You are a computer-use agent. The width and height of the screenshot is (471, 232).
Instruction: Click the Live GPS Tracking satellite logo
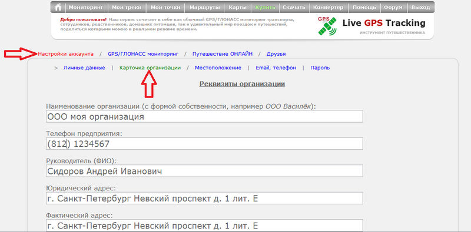[327, 26]
